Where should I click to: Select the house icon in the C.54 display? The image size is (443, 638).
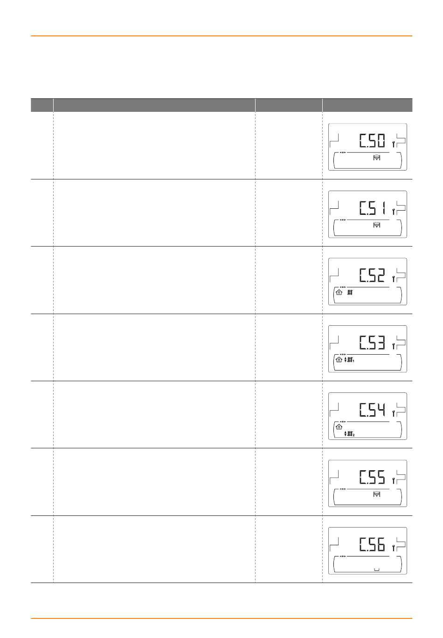[339, 427]
